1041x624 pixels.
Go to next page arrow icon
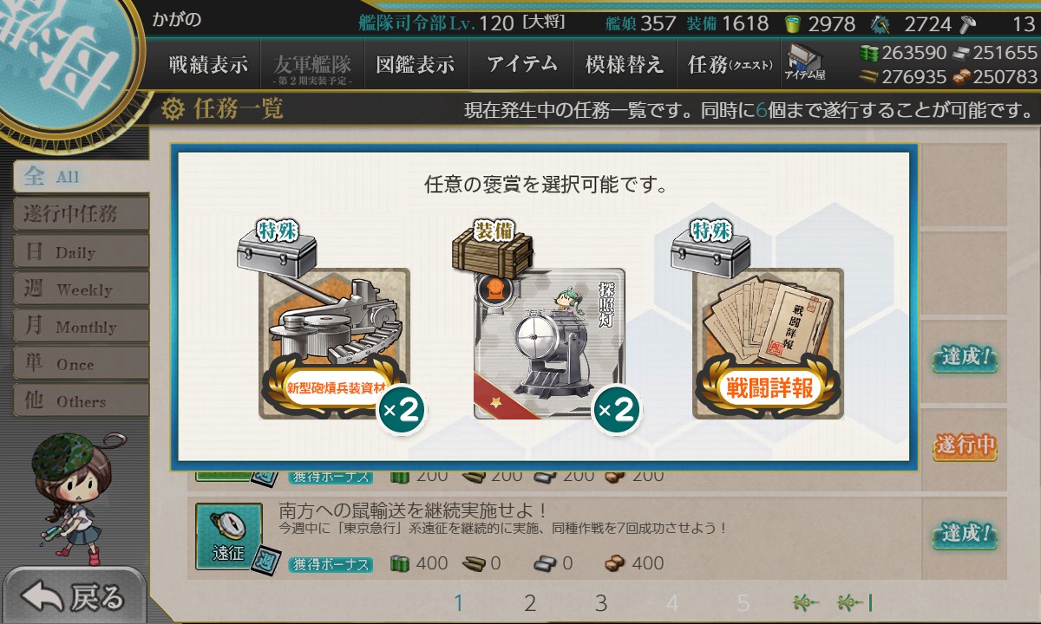pos(805,603)
